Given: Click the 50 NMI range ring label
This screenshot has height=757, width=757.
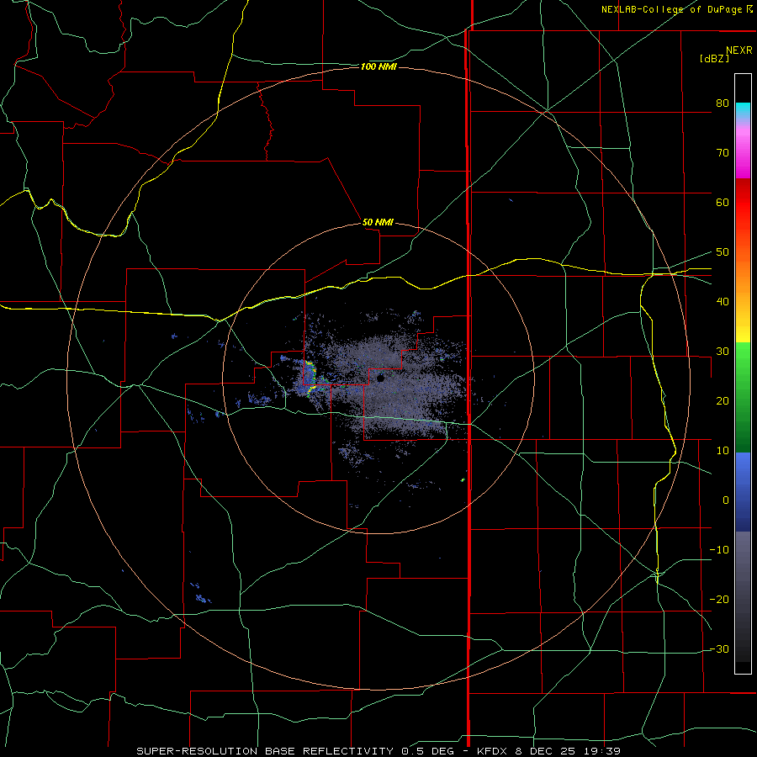Looking at the screenshot, I should pos(378,222).
